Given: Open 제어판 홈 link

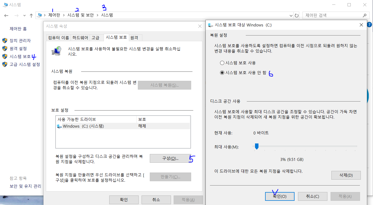Looking at the screenshot, I should [18, 29].
